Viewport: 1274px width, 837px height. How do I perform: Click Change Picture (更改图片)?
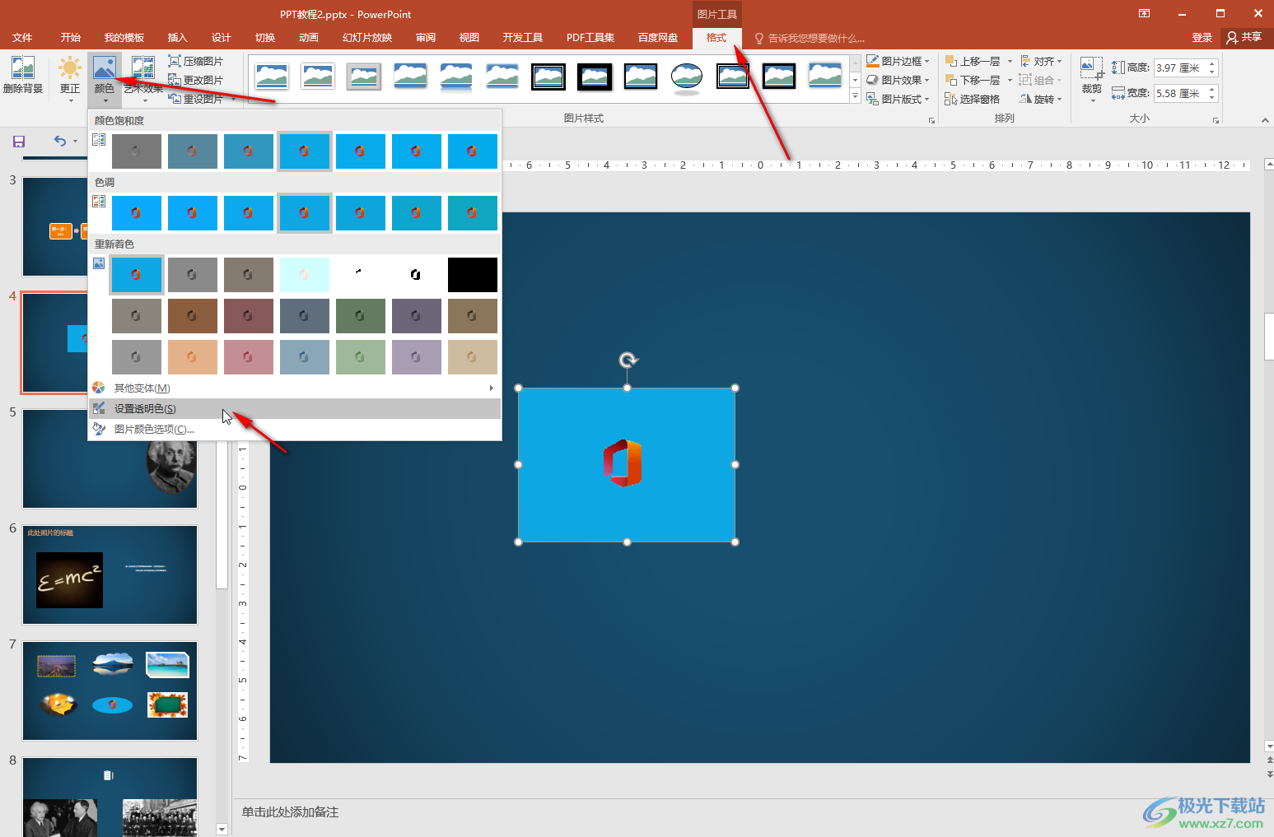coord(196,80)
